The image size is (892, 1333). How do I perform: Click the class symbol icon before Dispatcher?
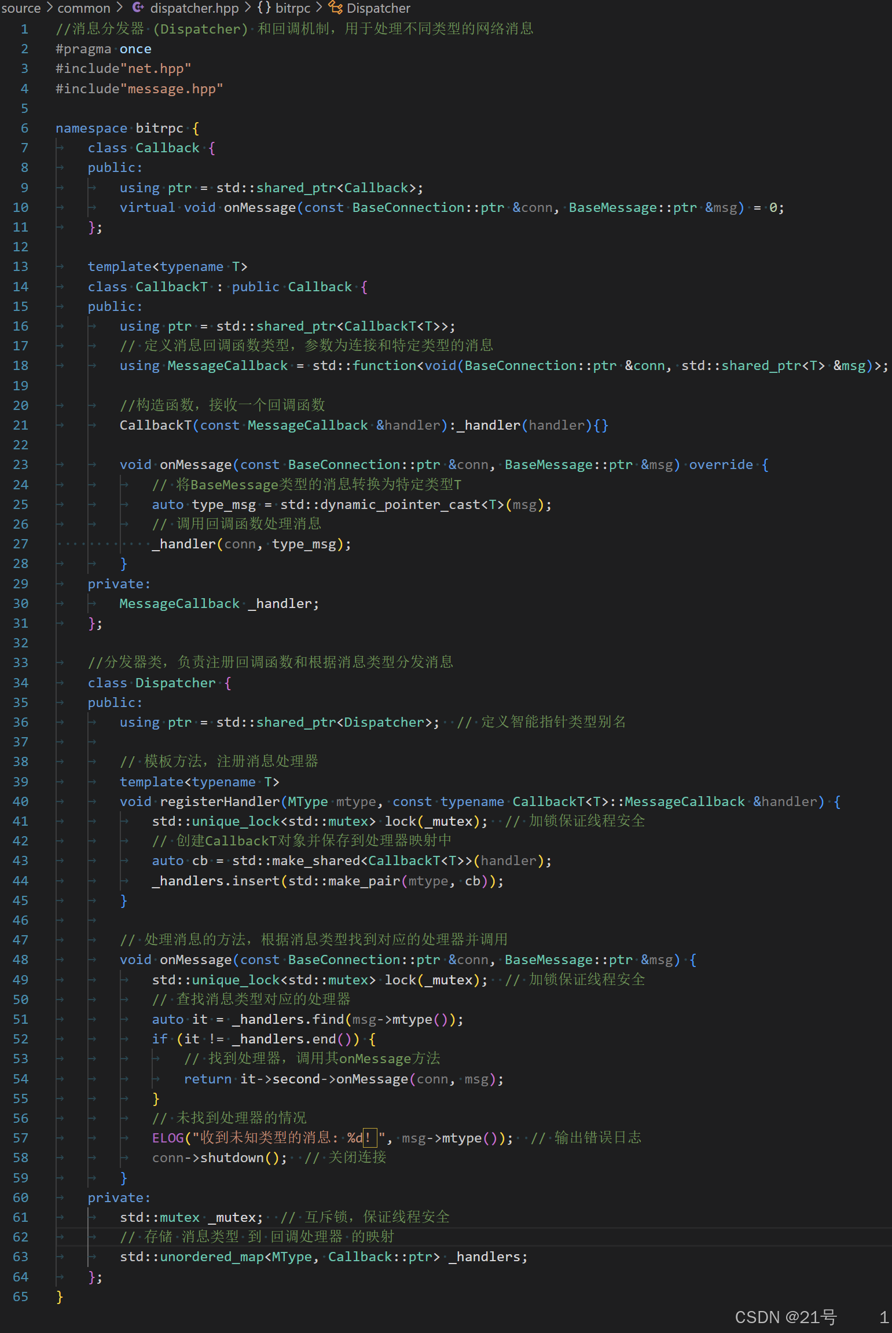(336, 8)
